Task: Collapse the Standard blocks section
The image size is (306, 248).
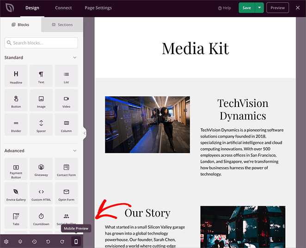Action: click(x=75, y=58)
